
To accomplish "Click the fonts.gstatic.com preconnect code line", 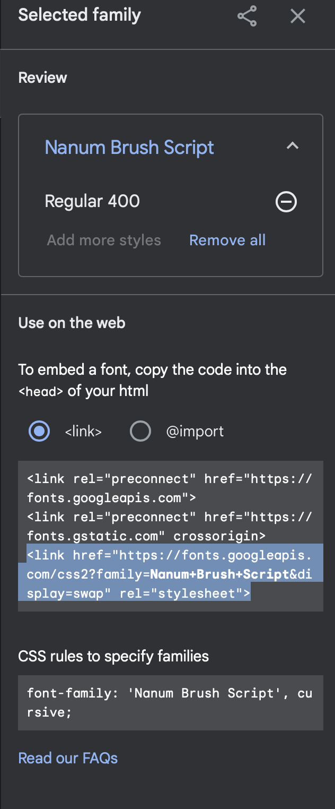I will (x=170, y=526).
